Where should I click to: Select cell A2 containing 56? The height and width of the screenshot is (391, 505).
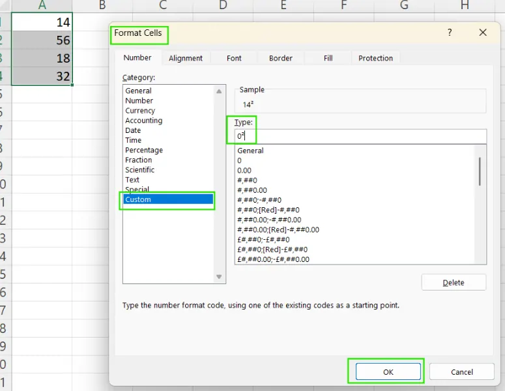[x=42, y=40]
